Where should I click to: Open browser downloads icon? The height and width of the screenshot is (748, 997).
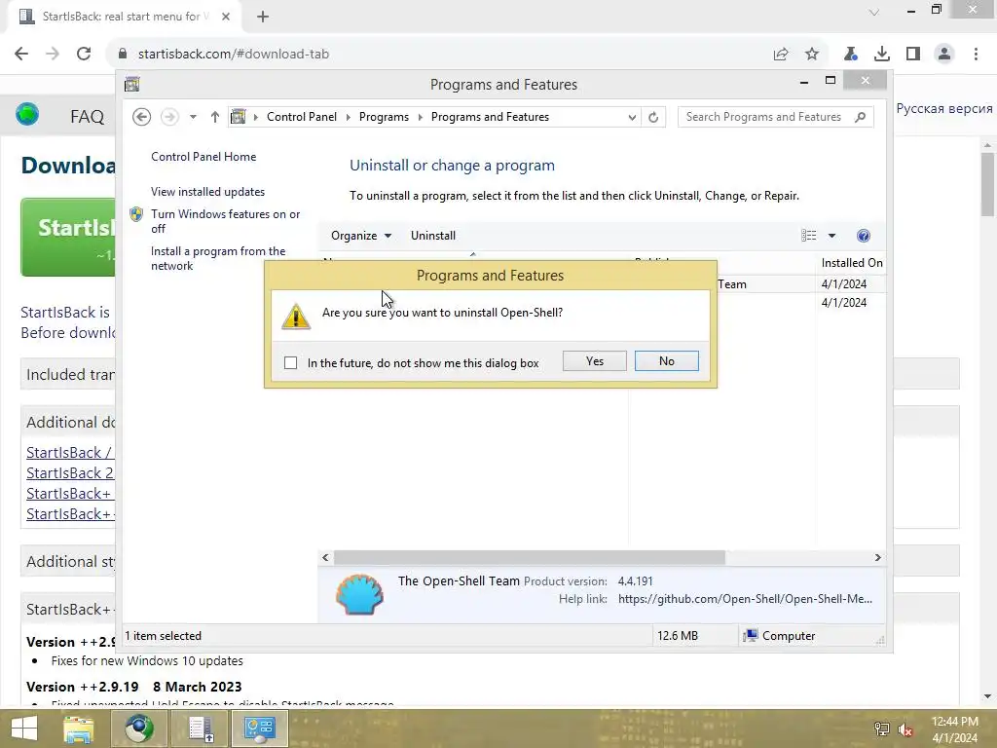click(882, 55)
